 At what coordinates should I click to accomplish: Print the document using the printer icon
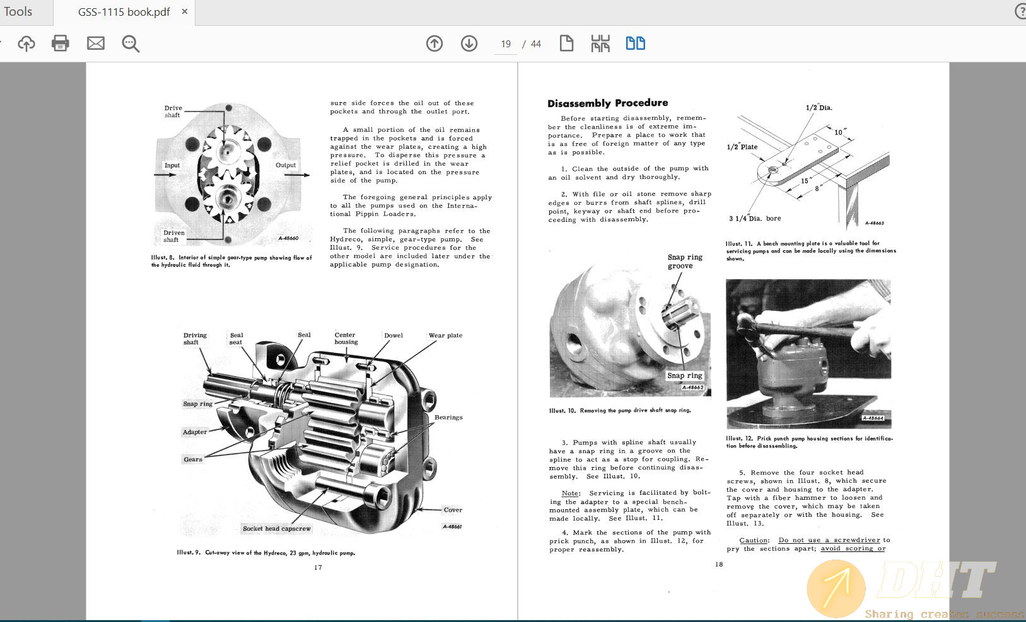[x=61, y=43]
